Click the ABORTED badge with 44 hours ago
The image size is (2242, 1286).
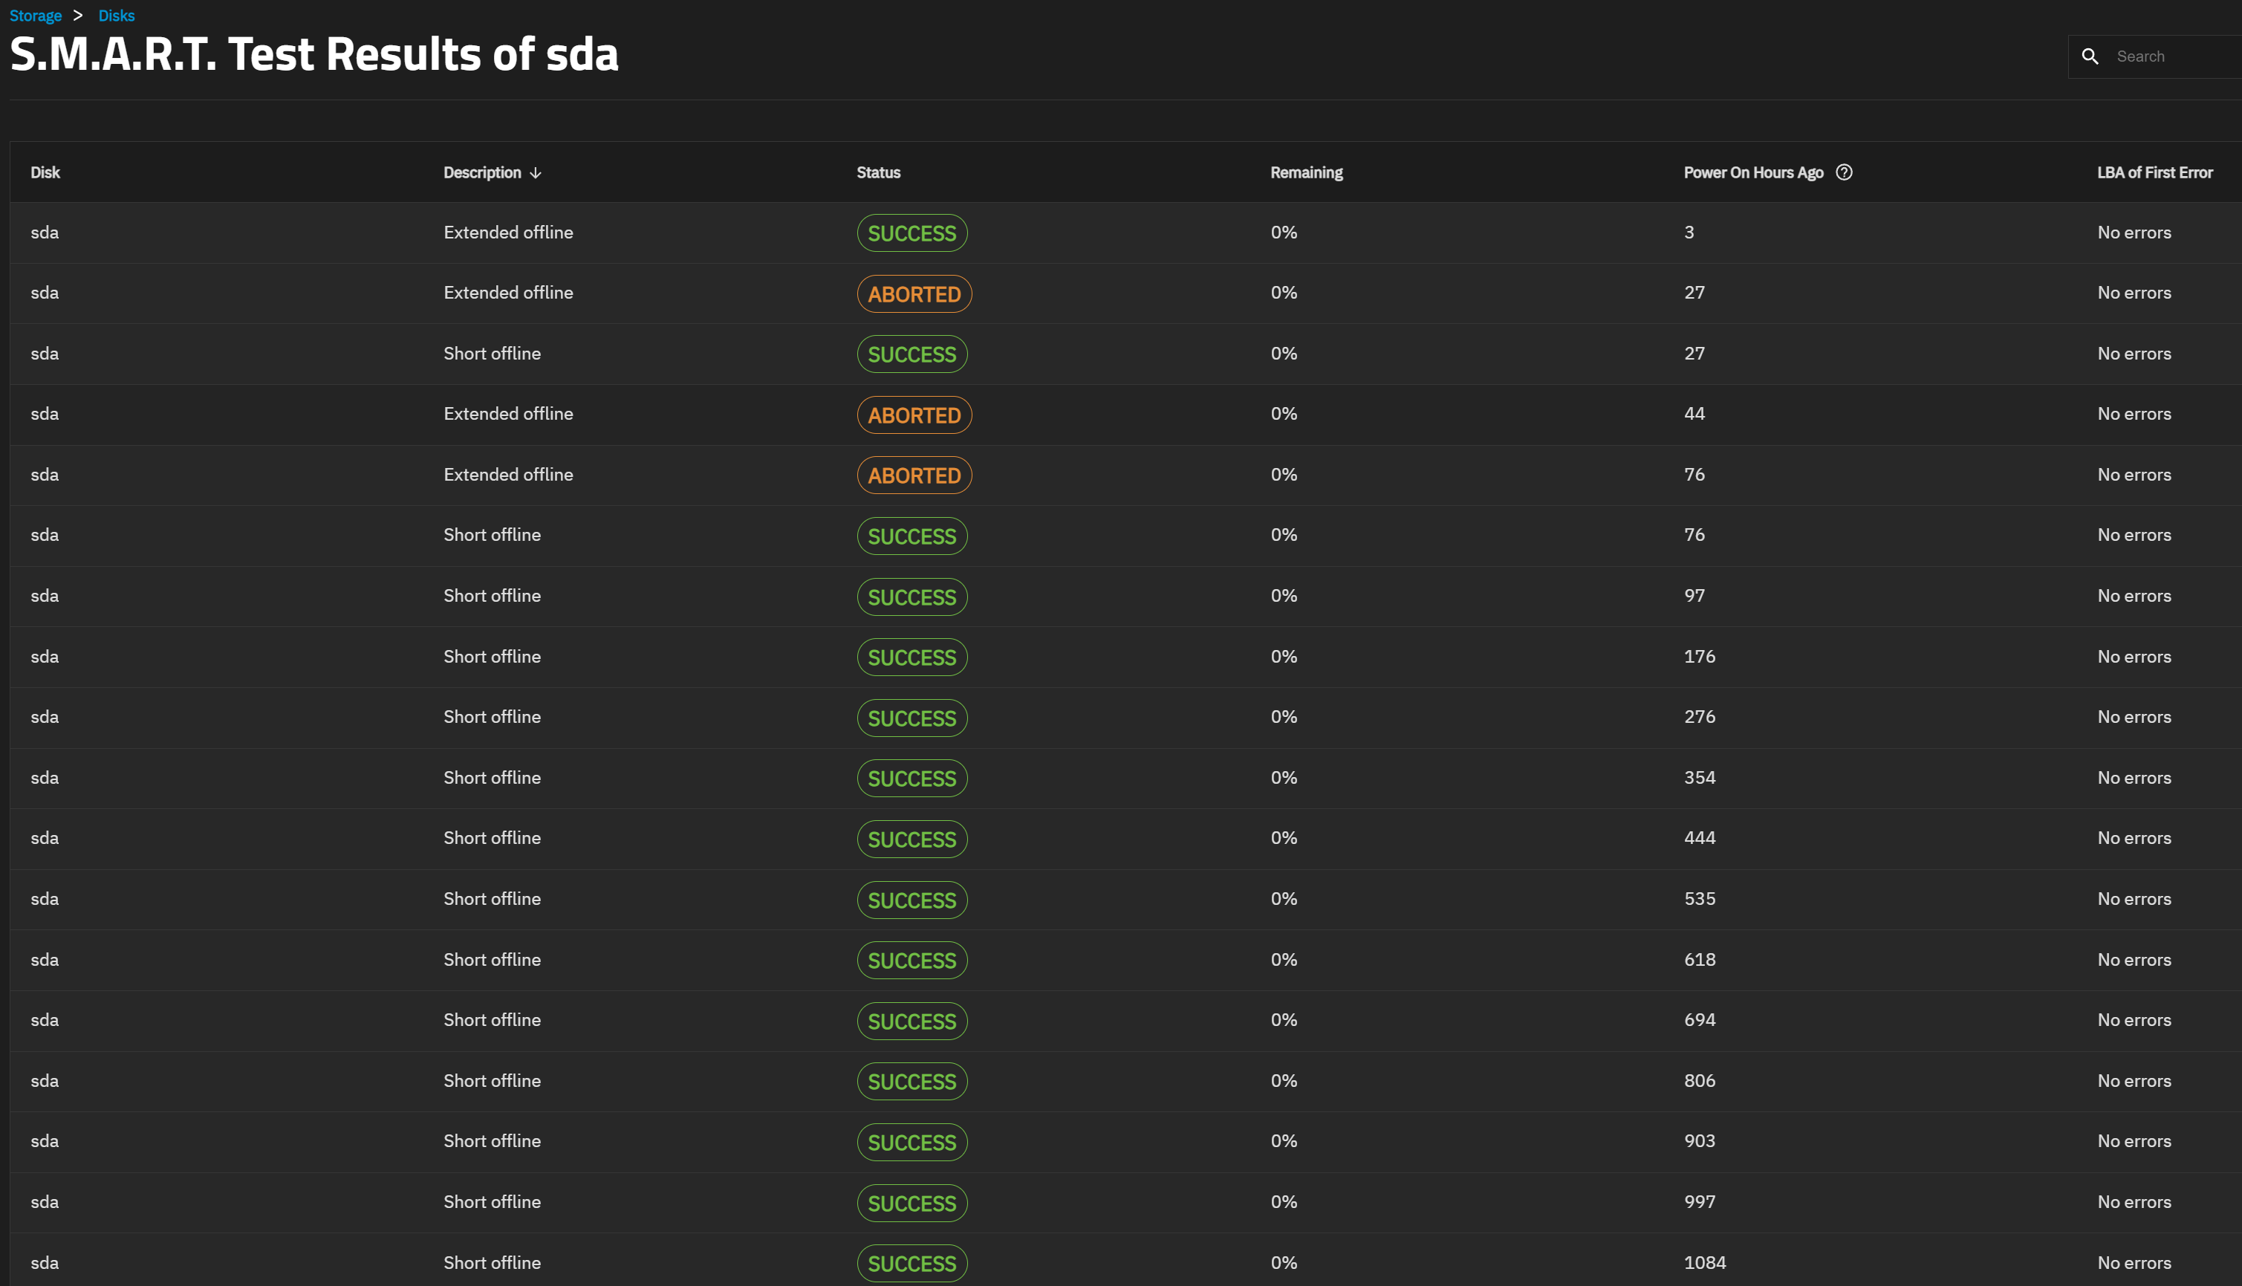[x=914, y=415]
